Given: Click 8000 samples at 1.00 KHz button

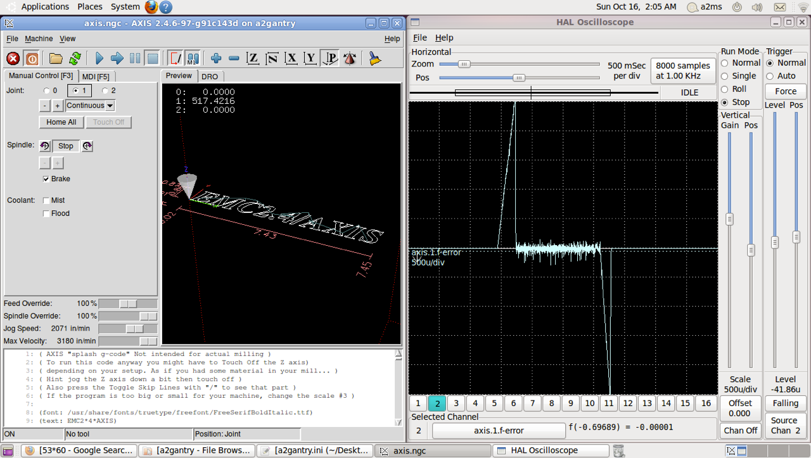Looking at the screenshot, I should [683, 70].
